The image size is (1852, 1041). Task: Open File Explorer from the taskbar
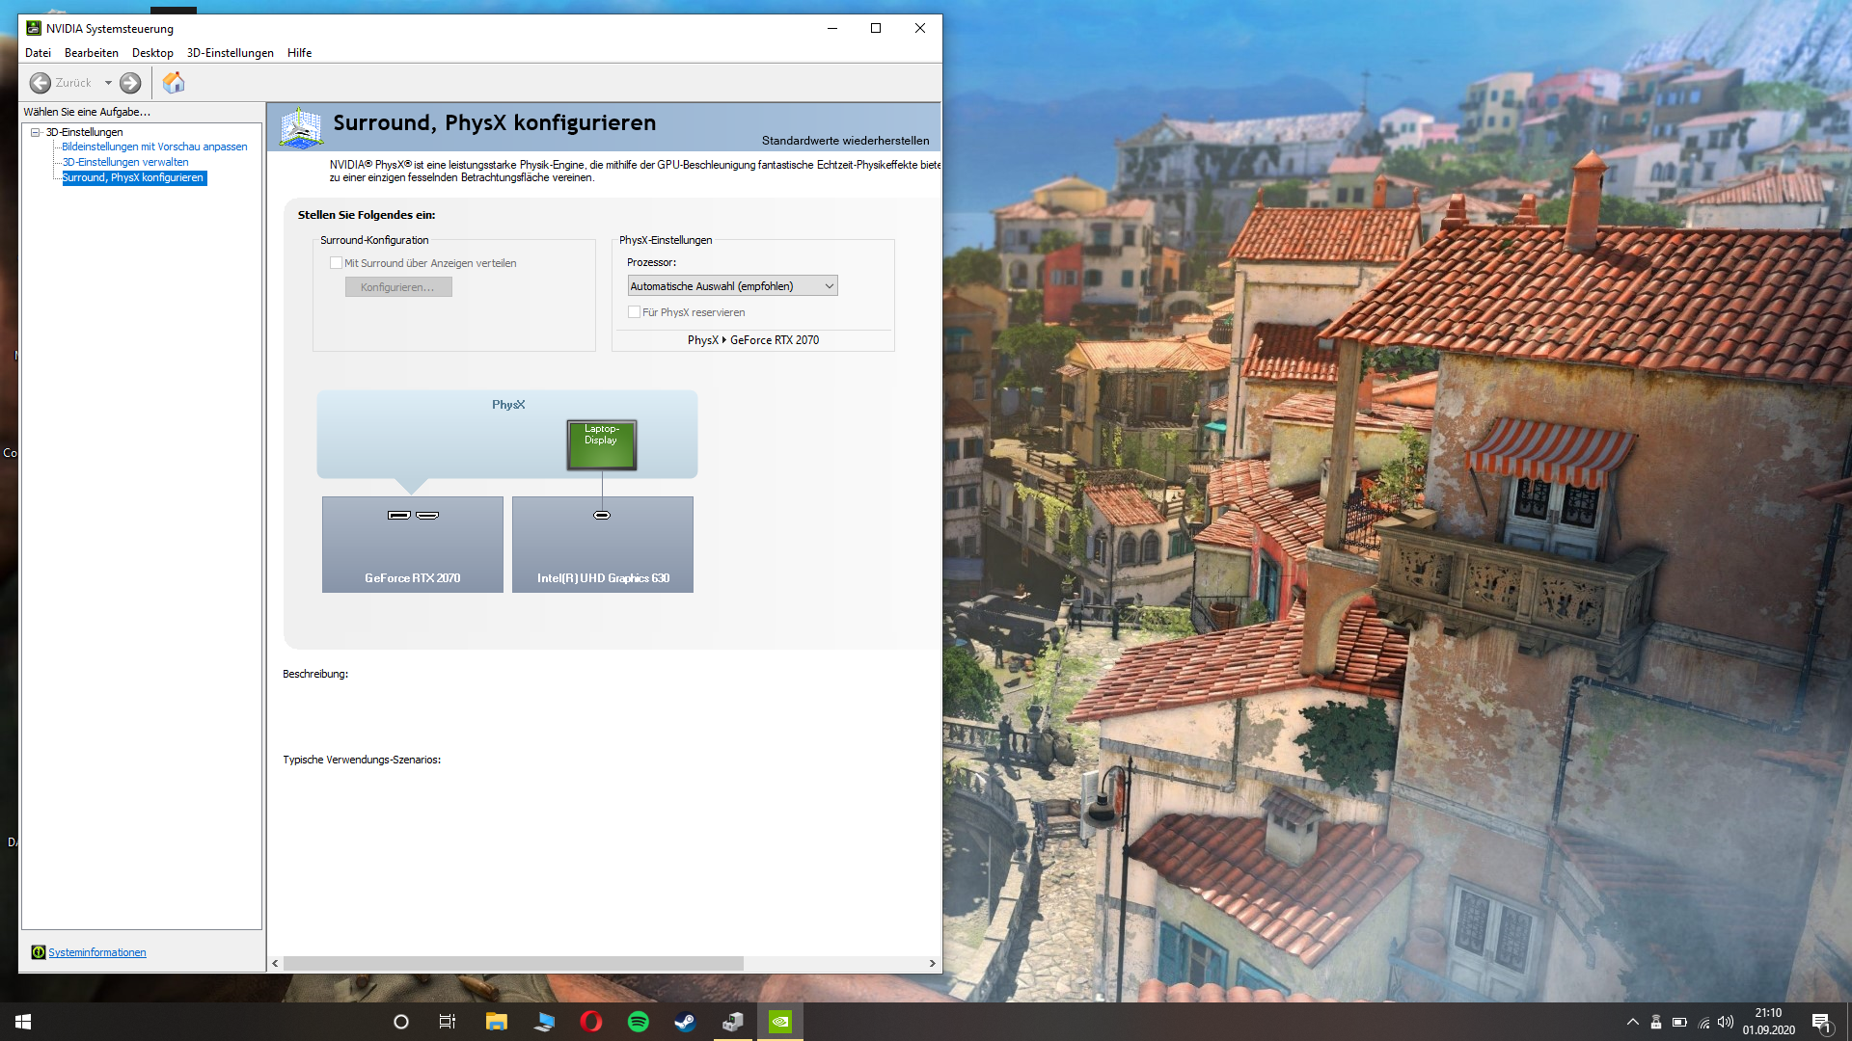[x=497, y=1022]
